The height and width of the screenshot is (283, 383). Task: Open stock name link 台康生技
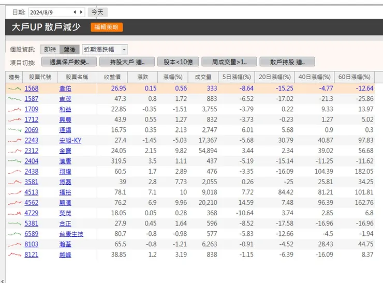coord(71,234)
